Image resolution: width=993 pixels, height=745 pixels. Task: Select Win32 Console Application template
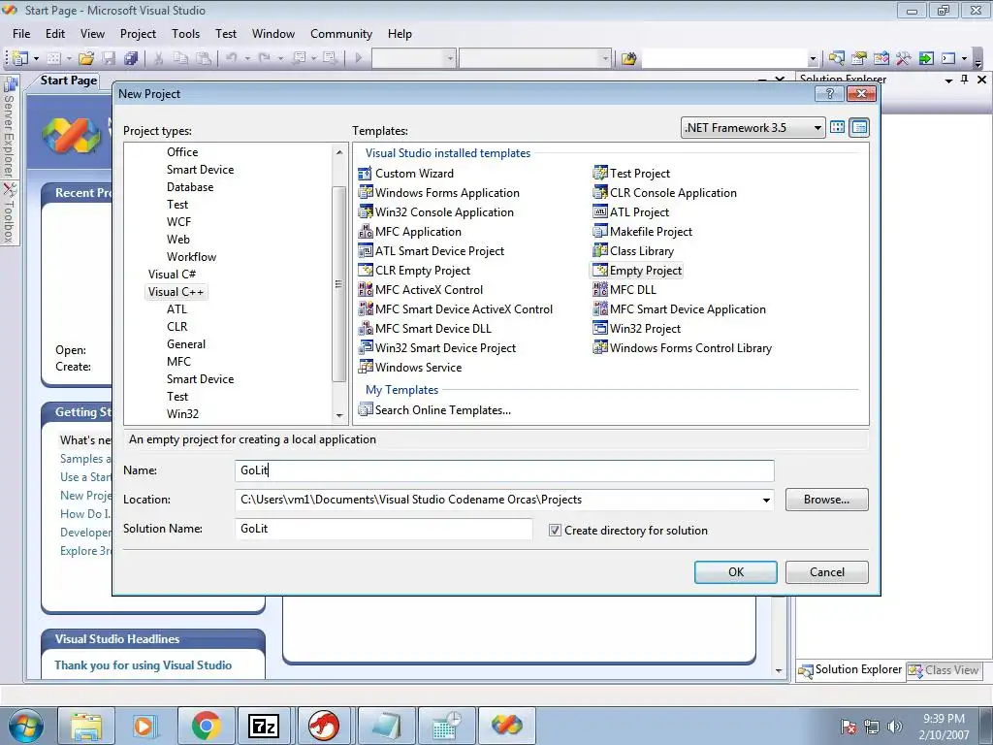coord(435,212)
